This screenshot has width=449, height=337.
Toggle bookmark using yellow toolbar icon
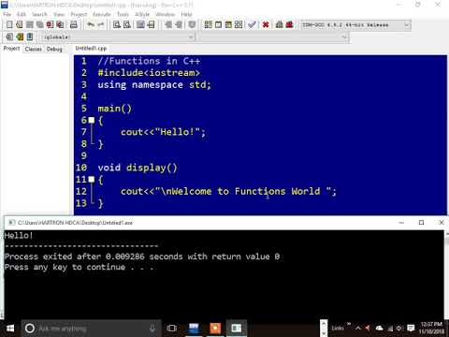[20, 37]
